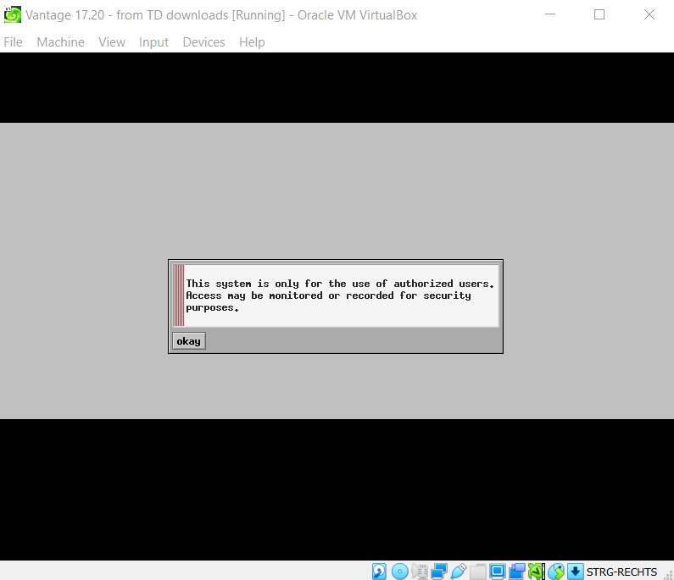The width and height of the screenshot is (674, 580).
Task: Click the network adapters status icon
Action: click(x=439, y=572)
